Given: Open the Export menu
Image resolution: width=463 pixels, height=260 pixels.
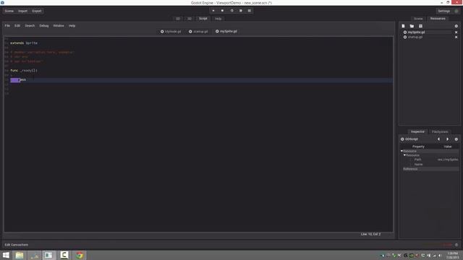Looking at the screenshot, I should click(37, 11).
